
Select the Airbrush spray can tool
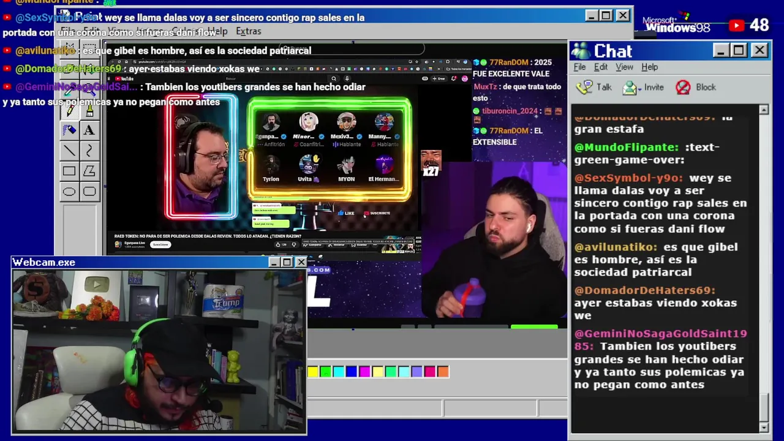pos(69,130)
